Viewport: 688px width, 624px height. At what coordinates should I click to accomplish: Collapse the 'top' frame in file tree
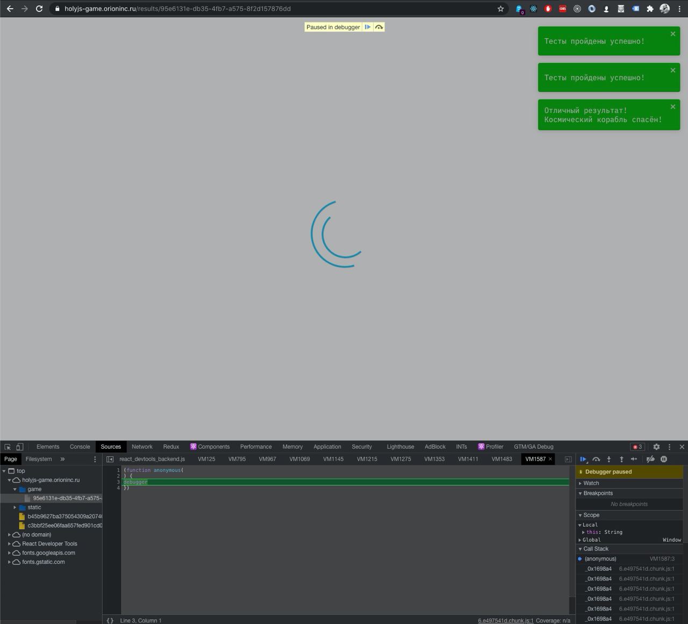(x=4, y=471)
